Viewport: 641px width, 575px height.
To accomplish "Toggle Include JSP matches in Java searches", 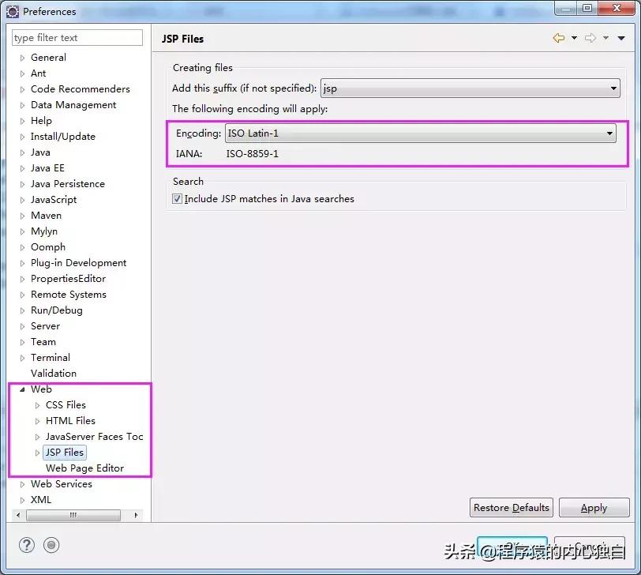I will (x=177, y=199).
